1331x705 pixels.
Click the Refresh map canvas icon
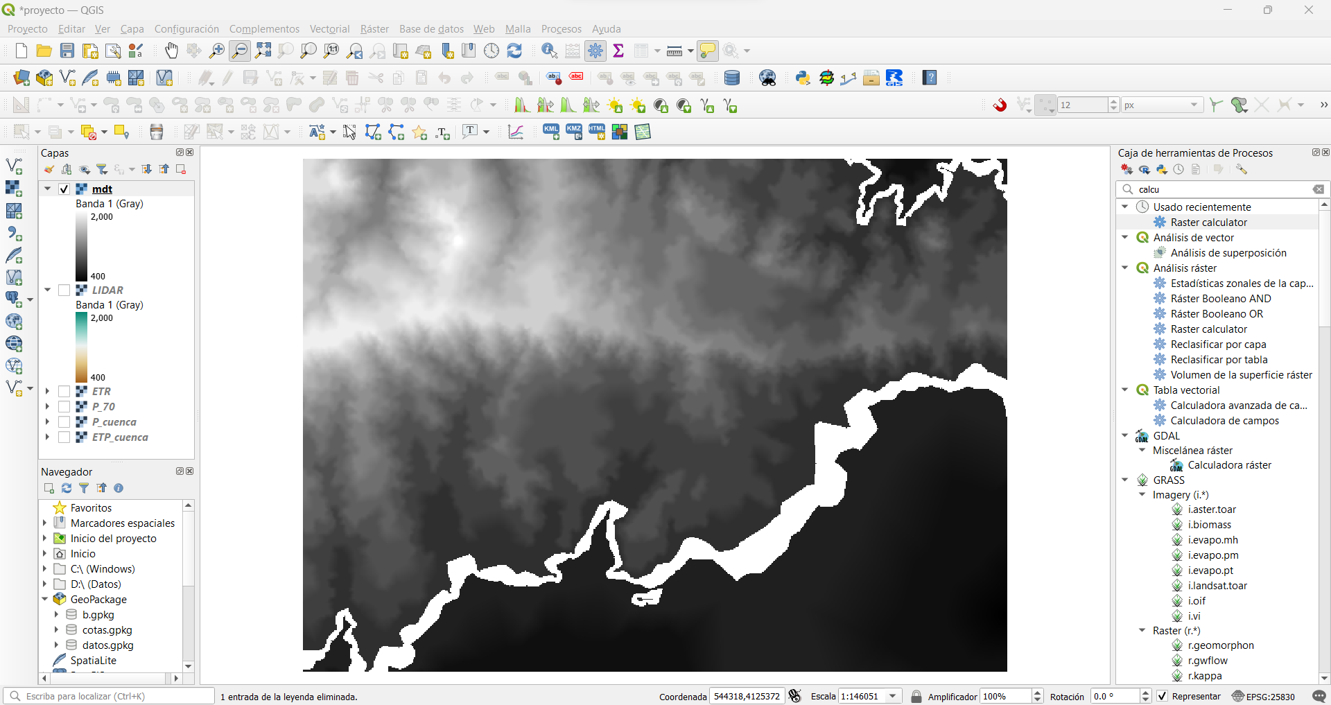click(x=515, y=51)
